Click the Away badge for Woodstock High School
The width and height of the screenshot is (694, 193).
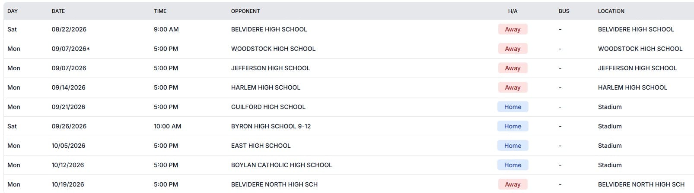pyautogui.click(x=513, y=49)
